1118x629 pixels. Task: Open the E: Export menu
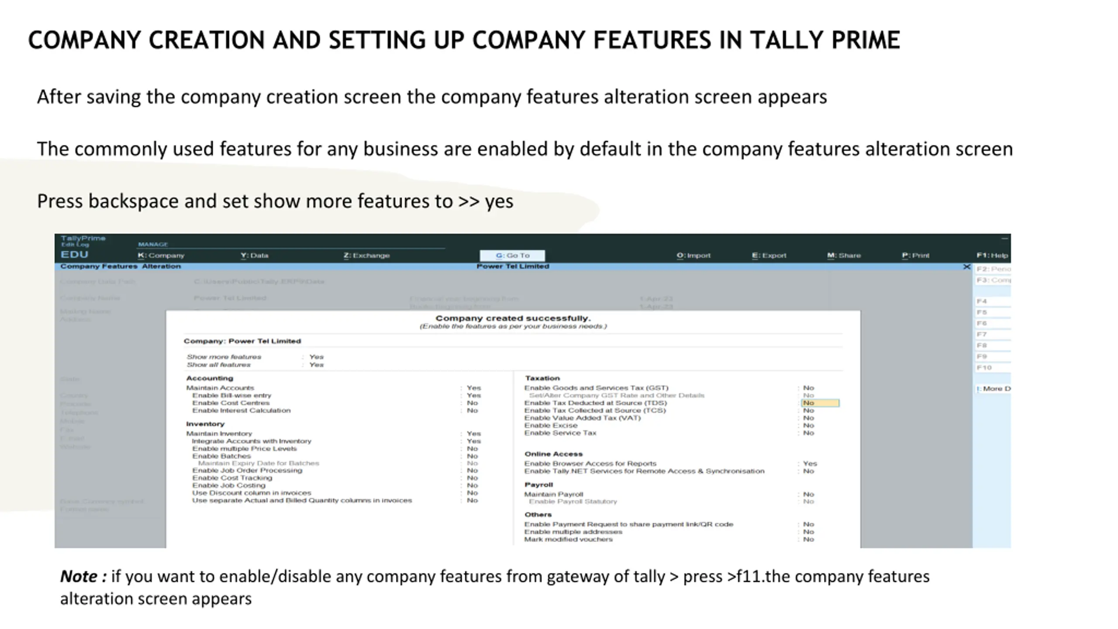(769, 256)
